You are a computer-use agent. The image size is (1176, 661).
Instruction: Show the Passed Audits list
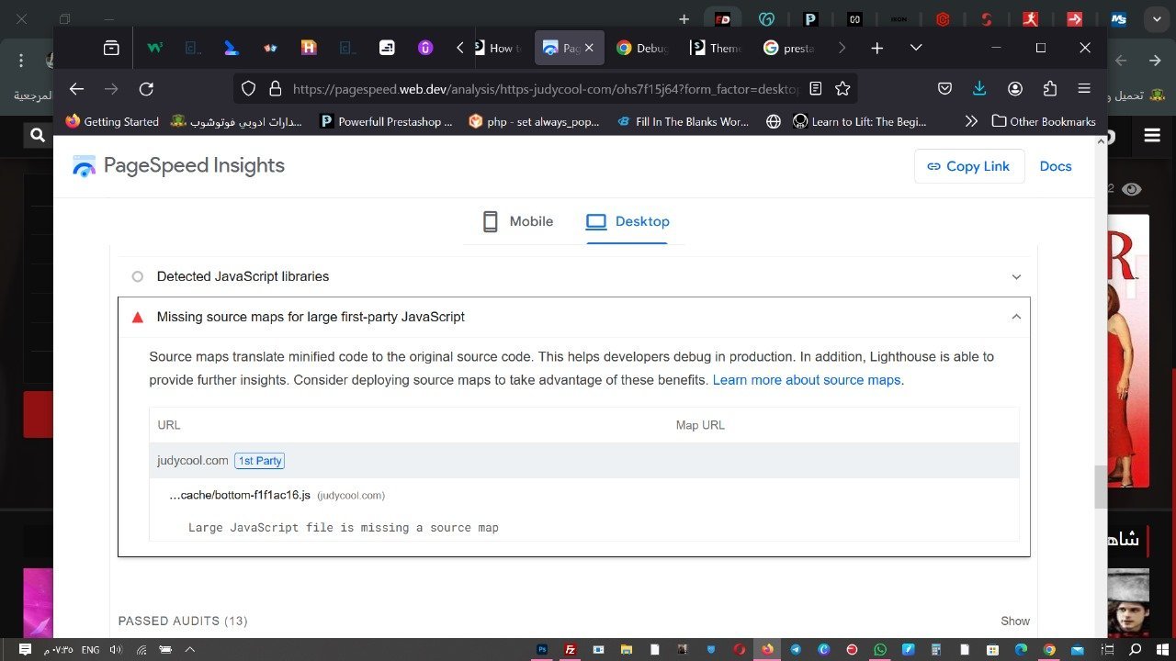point(1015,622)
